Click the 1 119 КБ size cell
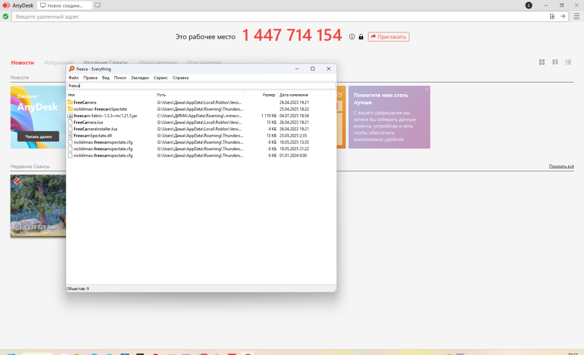This screenshot has height=355, width=584. 269,116
